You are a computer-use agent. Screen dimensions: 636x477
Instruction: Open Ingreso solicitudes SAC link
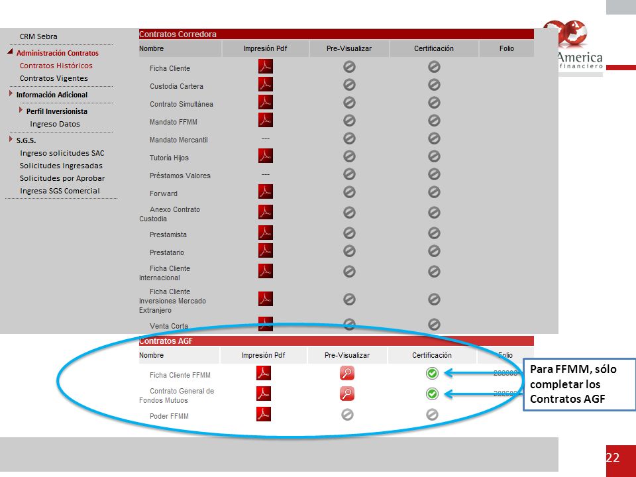click(x=62, y=153)
